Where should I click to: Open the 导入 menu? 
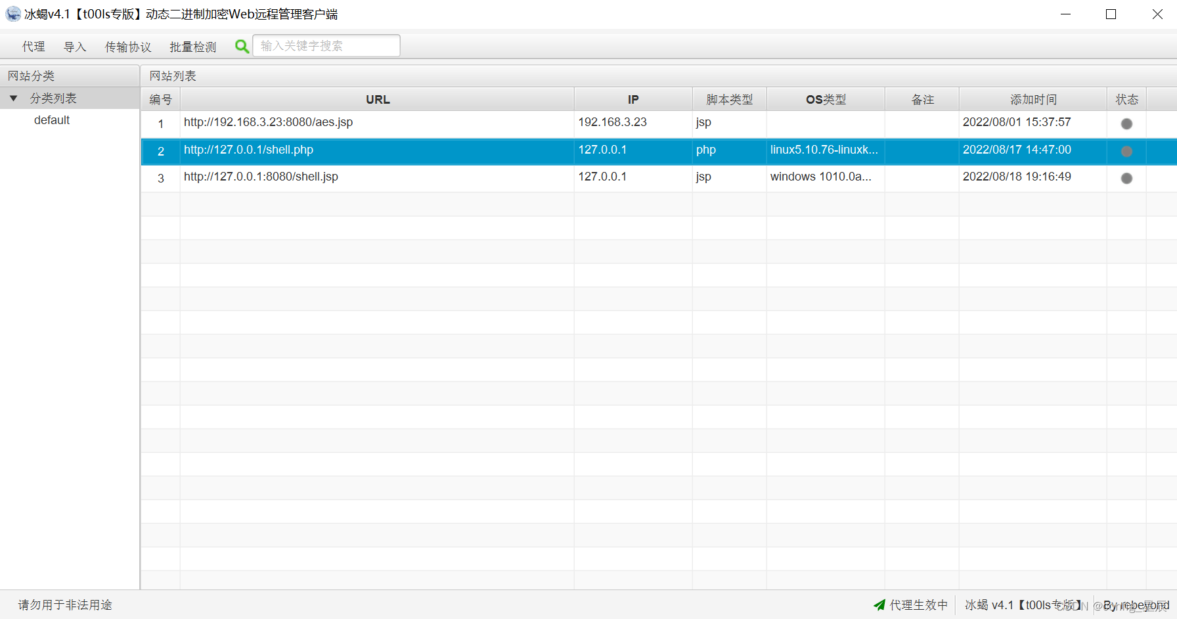(x=75, y=47)
